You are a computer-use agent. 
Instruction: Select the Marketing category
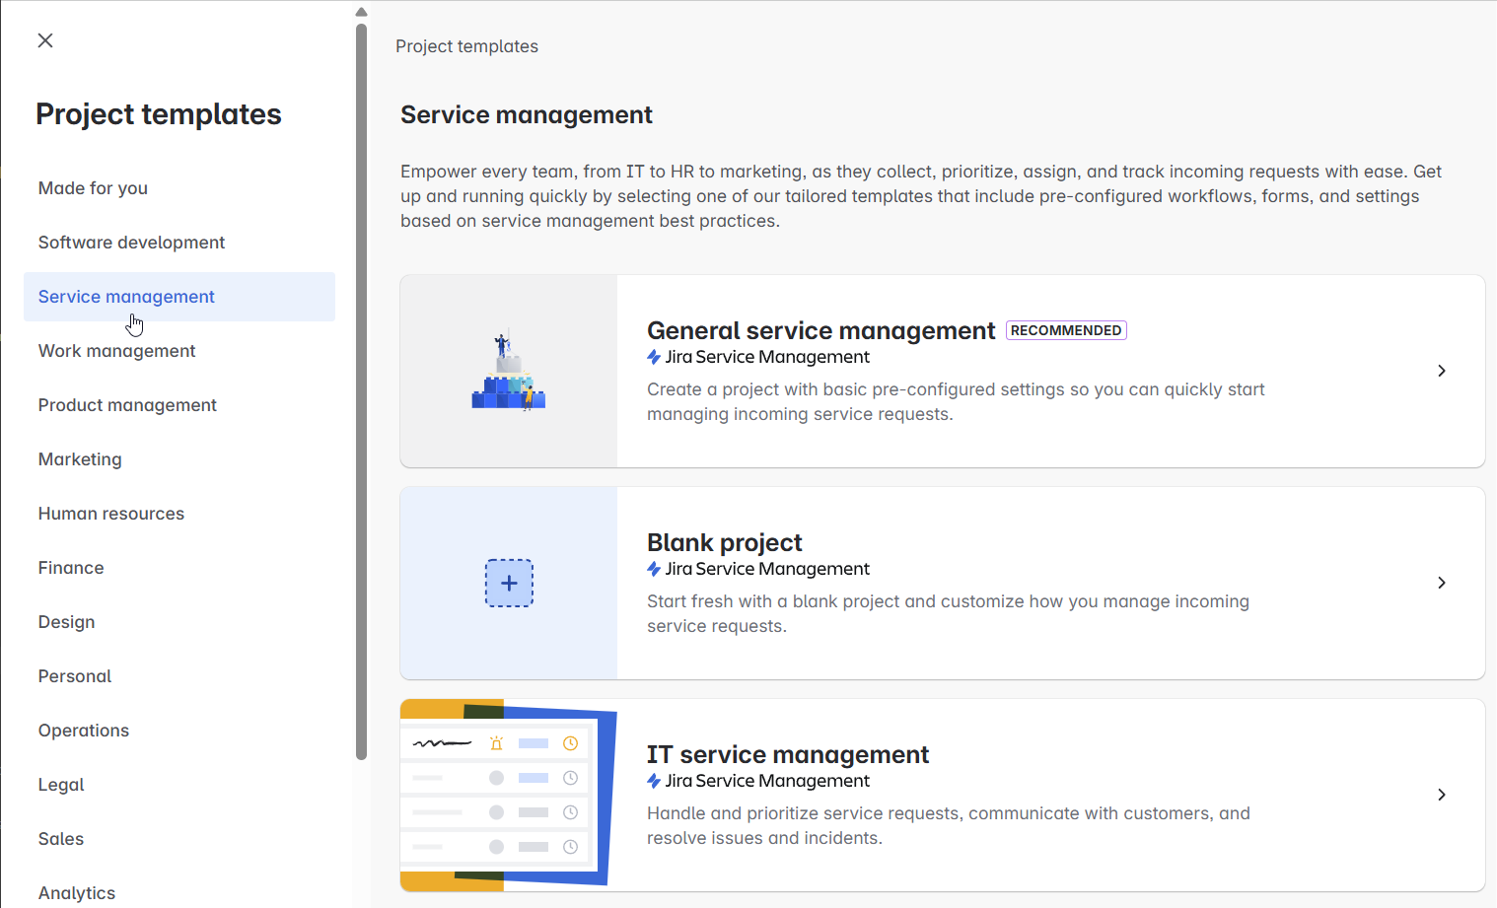[80, 458]
